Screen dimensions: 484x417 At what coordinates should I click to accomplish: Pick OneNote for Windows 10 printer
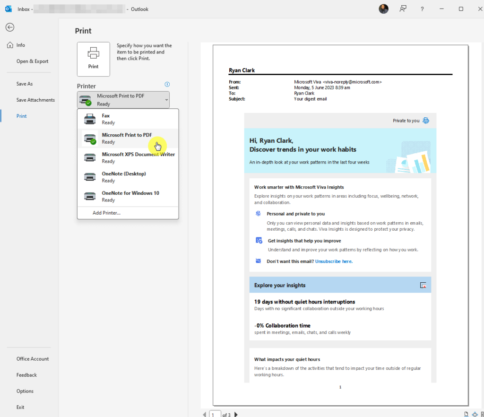(128, 196)
